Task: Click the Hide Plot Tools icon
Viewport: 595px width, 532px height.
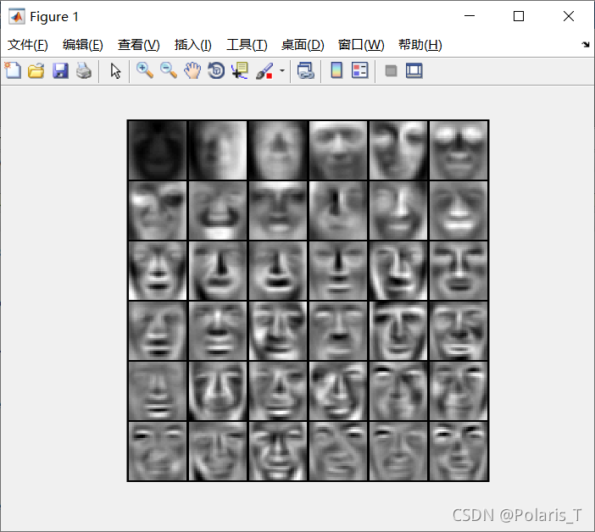Action: click(391, 71)
